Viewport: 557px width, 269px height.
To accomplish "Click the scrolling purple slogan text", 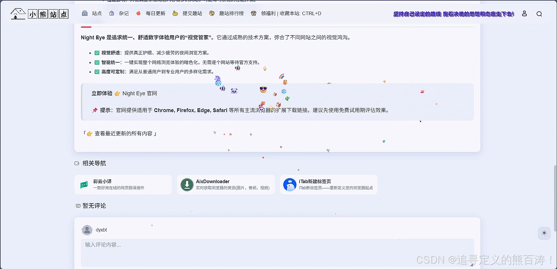I will 453,14.
